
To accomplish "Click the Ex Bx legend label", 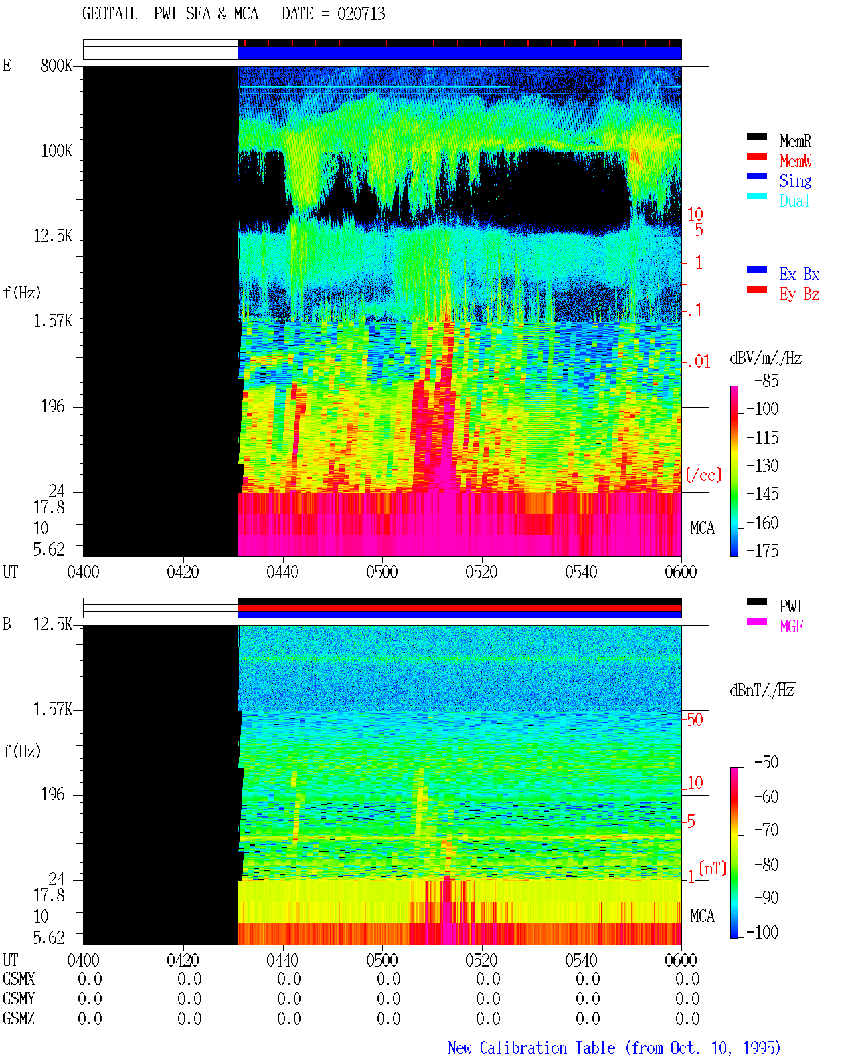I will (x=800, y=274).
